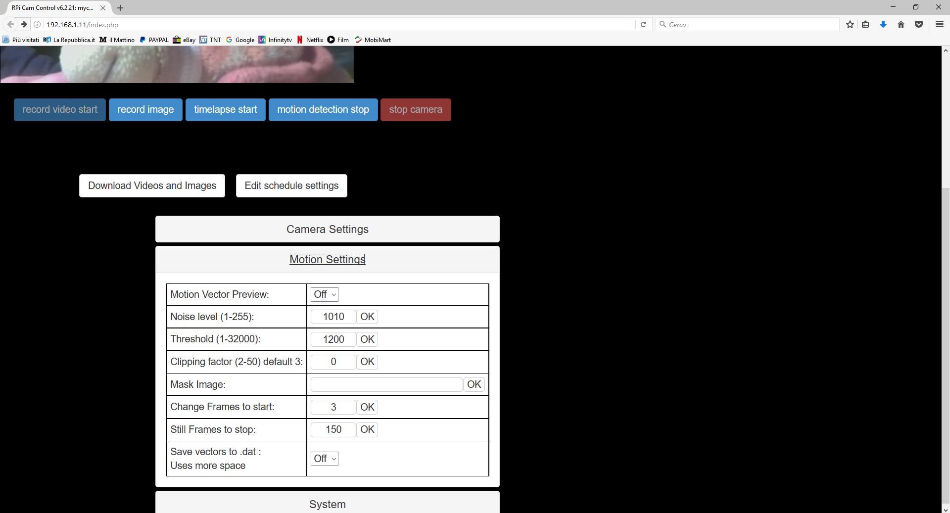Edit the Still Frames to stop field

tap(333, 429)
